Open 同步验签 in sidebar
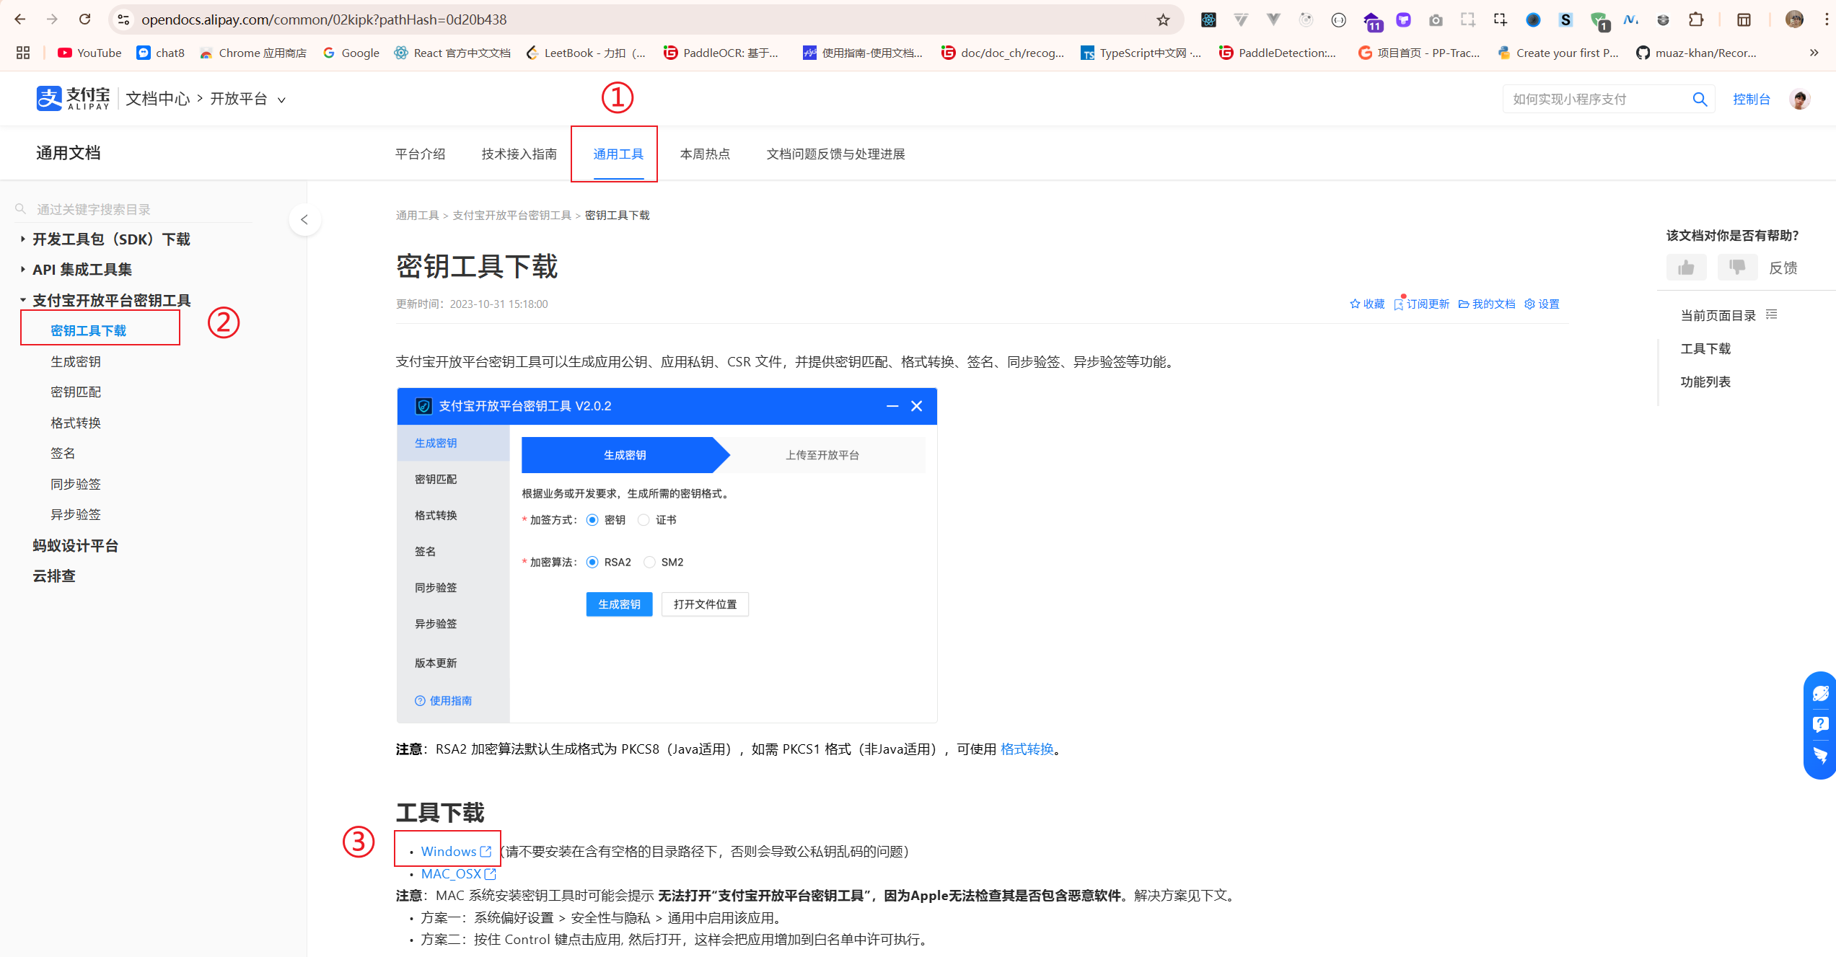The width and height of the screenshot is (1836, 957). (75, 484)
